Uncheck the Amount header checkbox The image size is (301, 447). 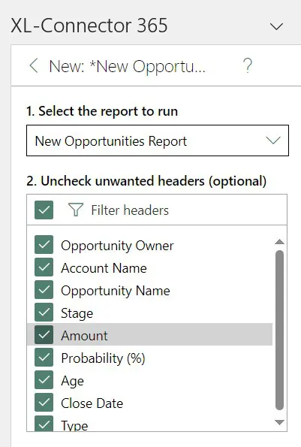click(44, 334)
